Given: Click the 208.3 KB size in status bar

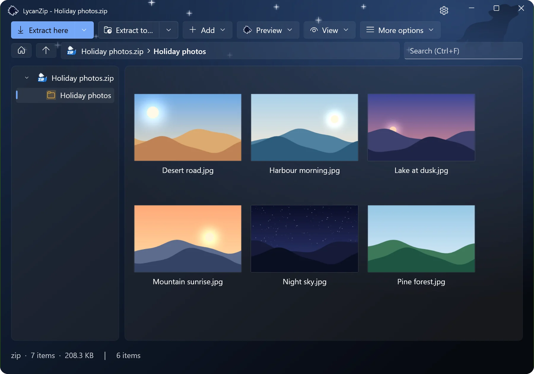Looking at the screenshot, I should [x=79, y=355].
